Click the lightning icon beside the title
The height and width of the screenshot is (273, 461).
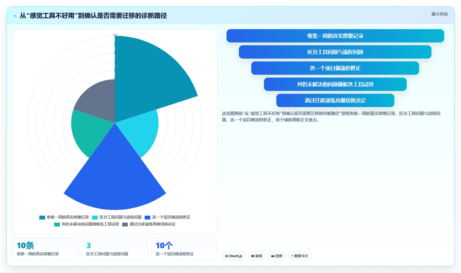click(15, 16)
